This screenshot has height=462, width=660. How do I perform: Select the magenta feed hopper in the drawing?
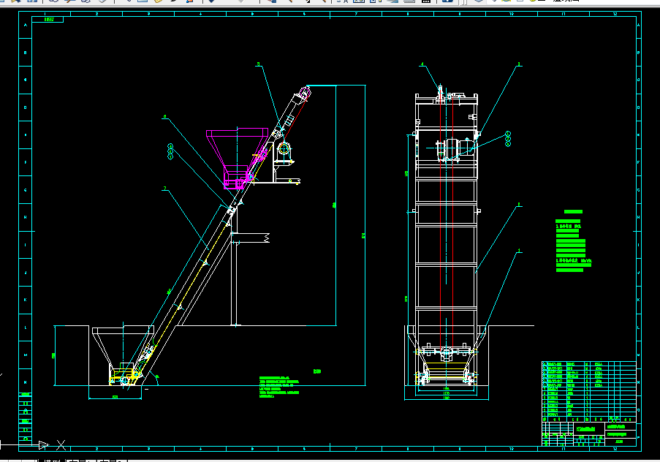pyautogui.click(x=237, y=158)
